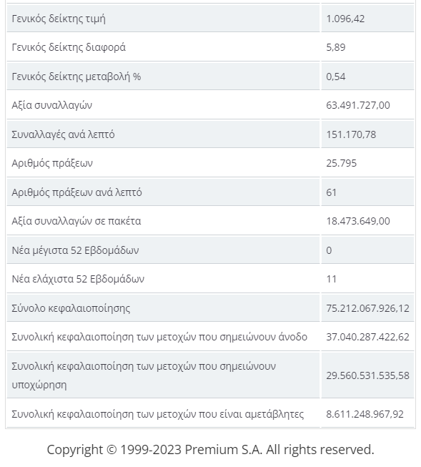This screenshot has width=421, height=467.
Task: Click Αξία συναλλαγών σε πακέτα label
Action: (x=76, y=221)
